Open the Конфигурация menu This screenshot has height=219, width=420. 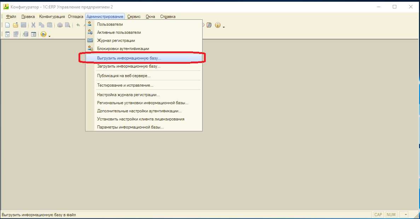coord(52,17)
